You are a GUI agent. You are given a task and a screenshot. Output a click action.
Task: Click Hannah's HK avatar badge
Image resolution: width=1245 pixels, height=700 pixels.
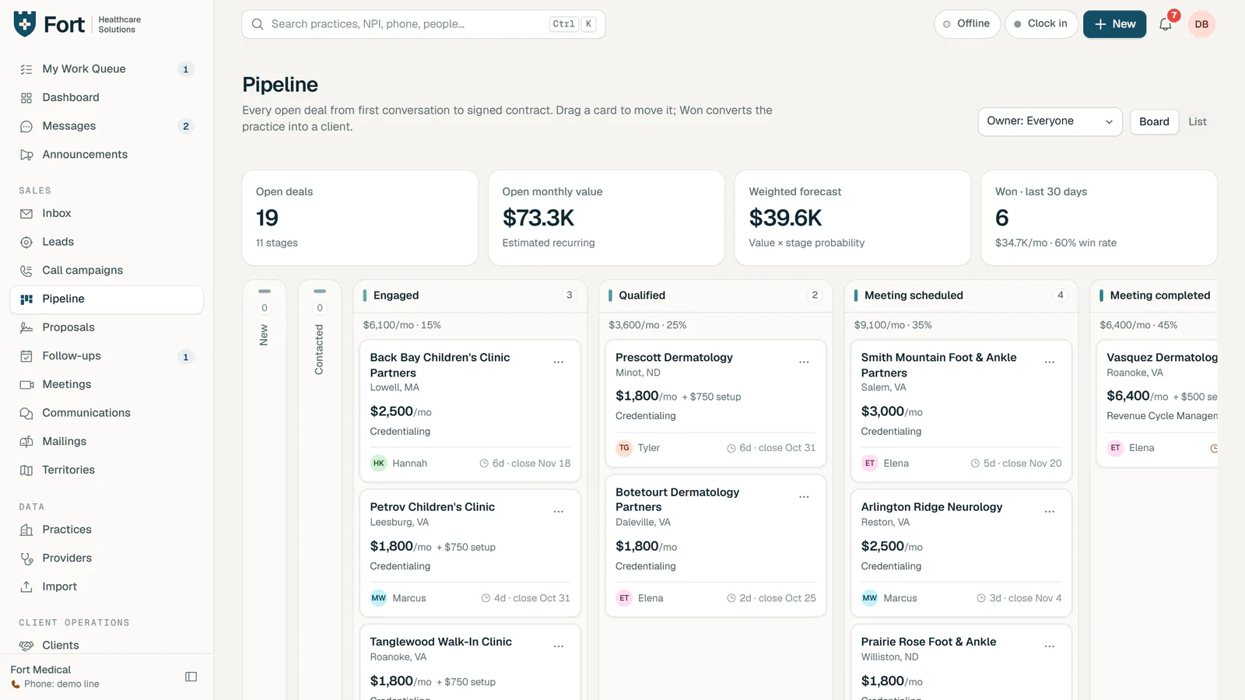pyautogui.click(x=379, y=464)
